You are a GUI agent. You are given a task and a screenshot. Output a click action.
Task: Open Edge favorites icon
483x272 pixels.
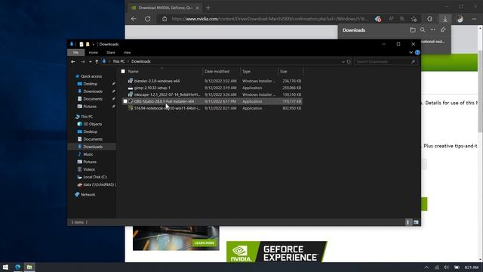click(414, 19)
